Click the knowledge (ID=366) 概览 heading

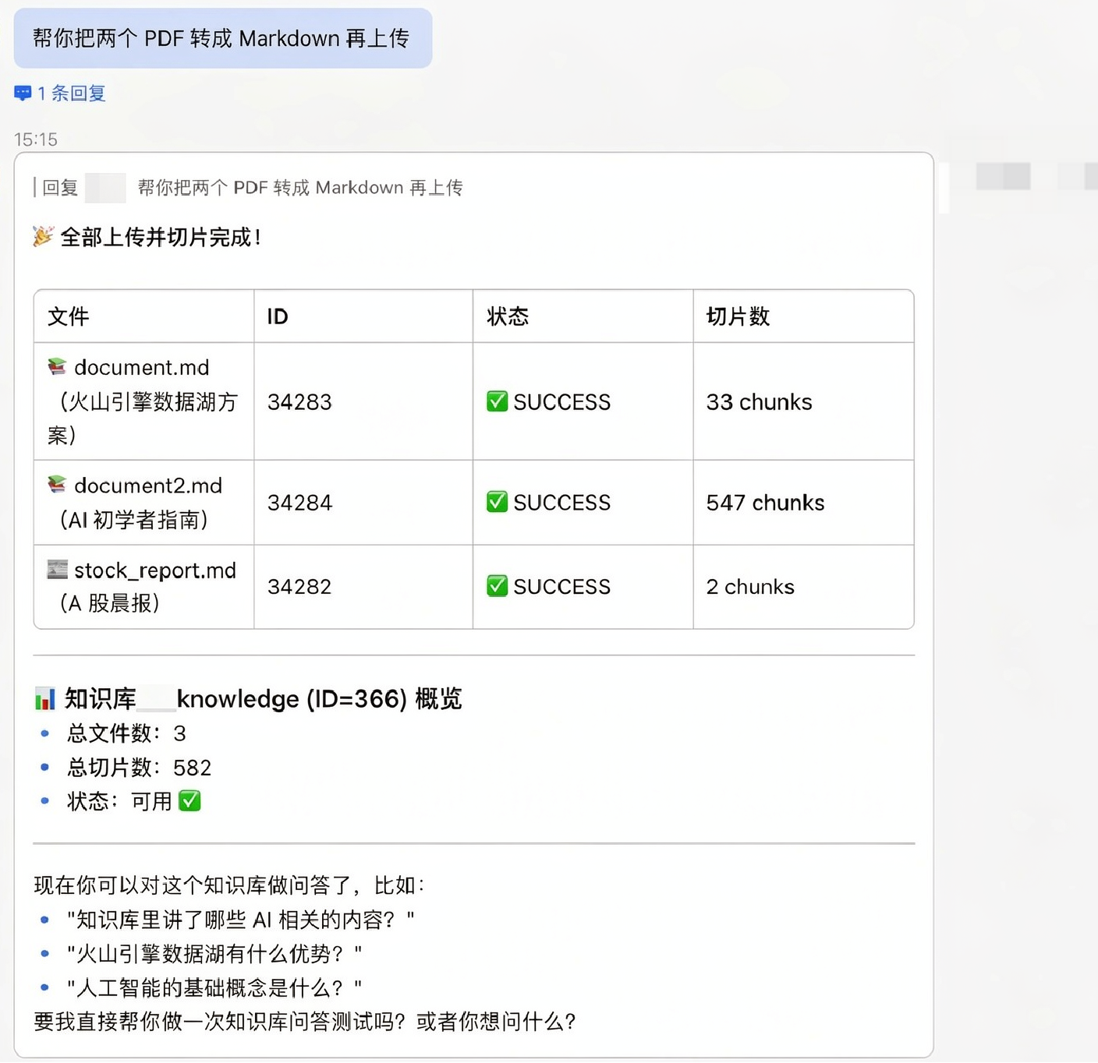320,699
